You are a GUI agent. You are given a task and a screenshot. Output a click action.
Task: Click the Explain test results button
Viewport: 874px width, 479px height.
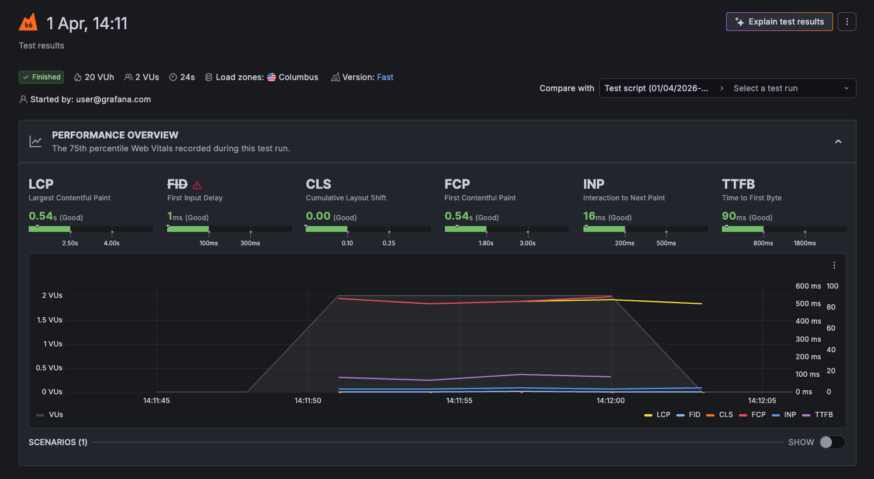pos(779,22)
